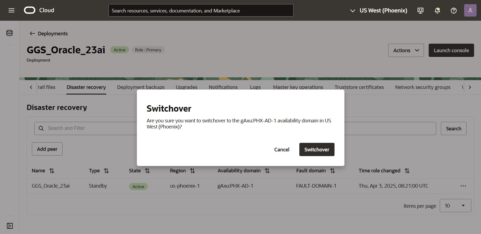Click the Active state badge in table
Screen dimensions: 481x234
point(138,186)
